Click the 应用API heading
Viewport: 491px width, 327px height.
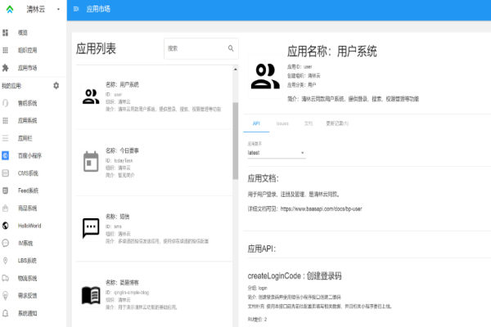[262, 249]
